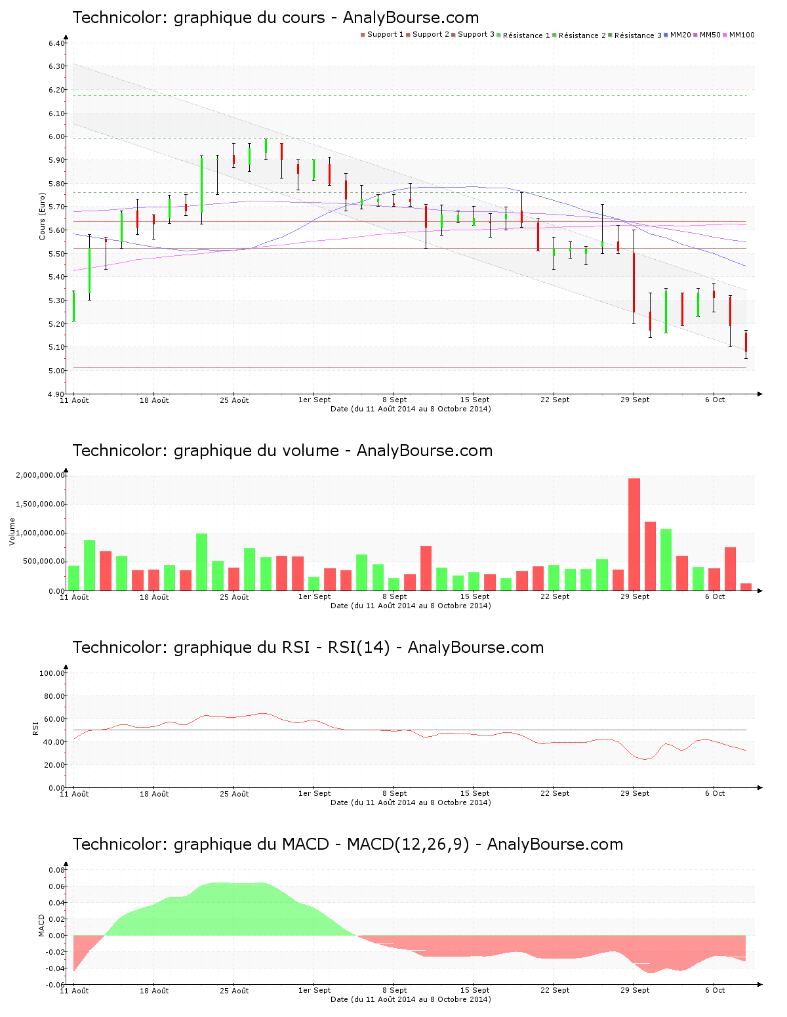Click the 'MACD' y-axis label
787x1017 pixels.
41,925
